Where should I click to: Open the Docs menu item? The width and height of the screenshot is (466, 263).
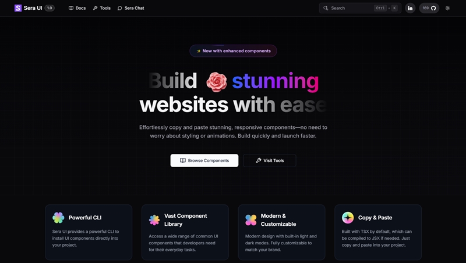click(x=77, y=8)
